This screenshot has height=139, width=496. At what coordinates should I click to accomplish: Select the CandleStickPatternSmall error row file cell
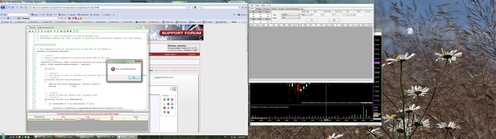(x=39, y=119)
